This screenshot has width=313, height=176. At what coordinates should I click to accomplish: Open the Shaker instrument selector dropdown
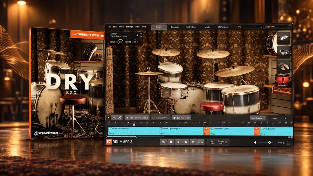[124, 35]
